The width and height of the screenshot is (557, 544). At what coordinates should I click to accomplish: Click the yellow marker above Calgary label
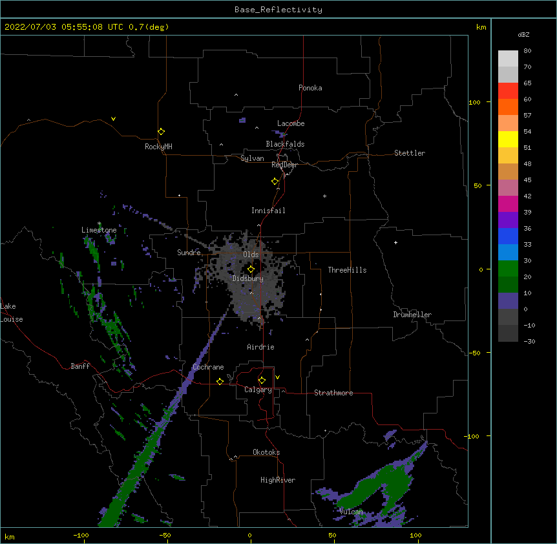point(262,381)
